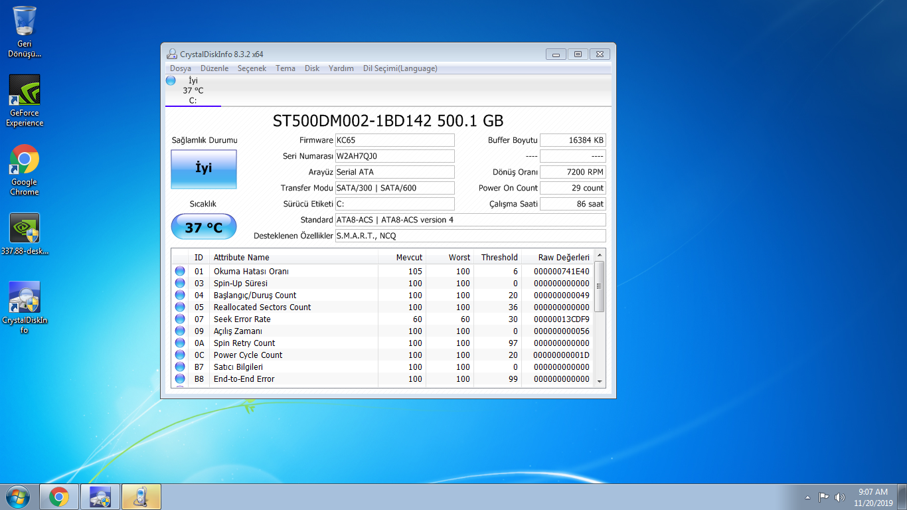Open the phone-icon taskbar application

141,497
